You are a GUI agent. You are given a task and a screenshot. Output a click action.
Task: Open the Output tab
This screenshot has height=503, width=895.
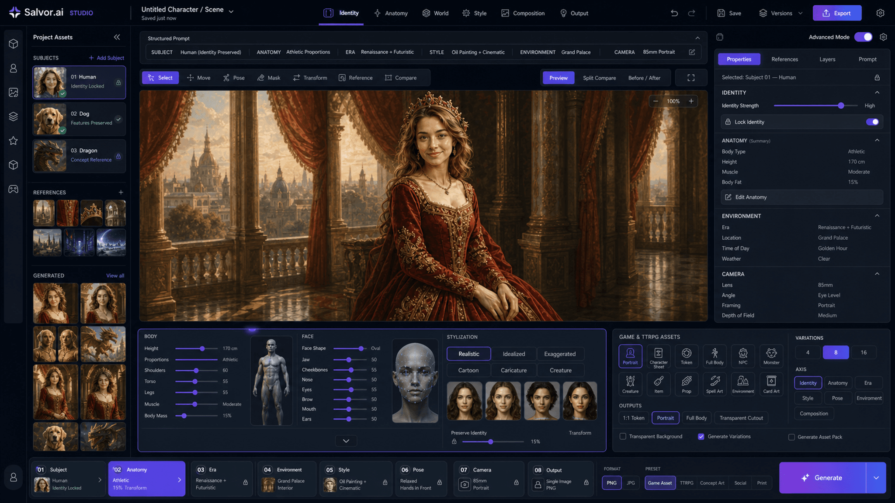(x=574, y=13)
